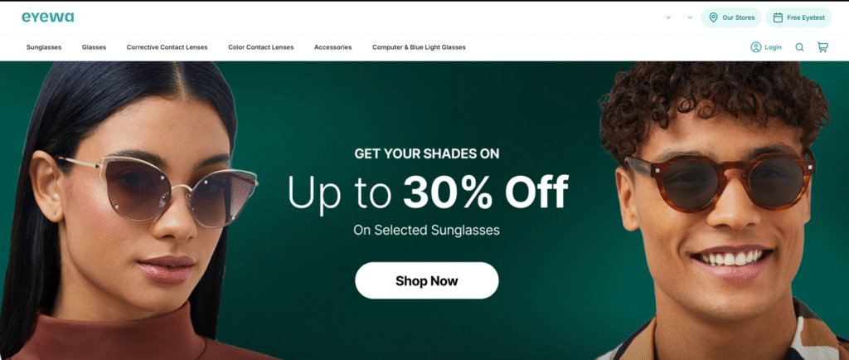Select Color Contact Lenses category
The height and width of the screenshot is (360, 849).
pos(260,47)
